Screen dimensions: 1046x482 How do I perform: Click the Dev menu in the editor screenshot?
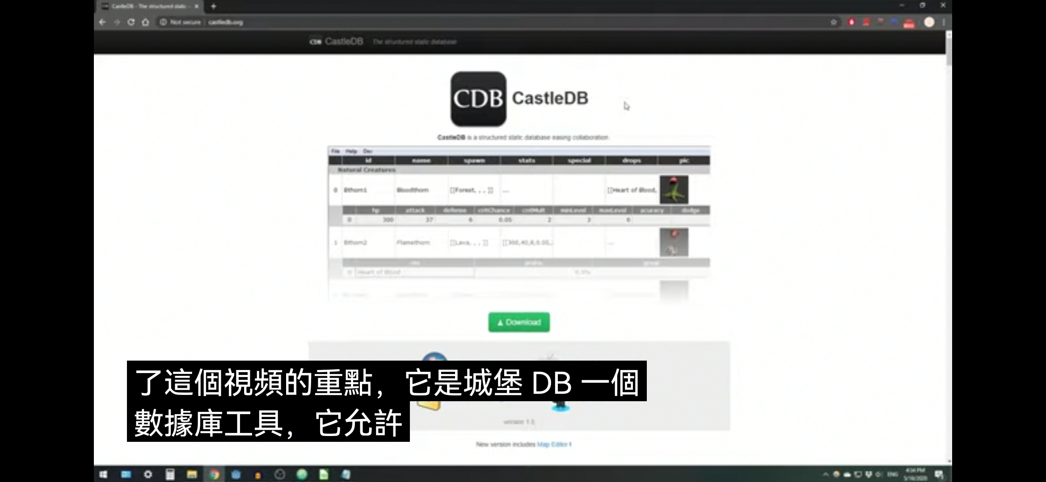[367, 151]
